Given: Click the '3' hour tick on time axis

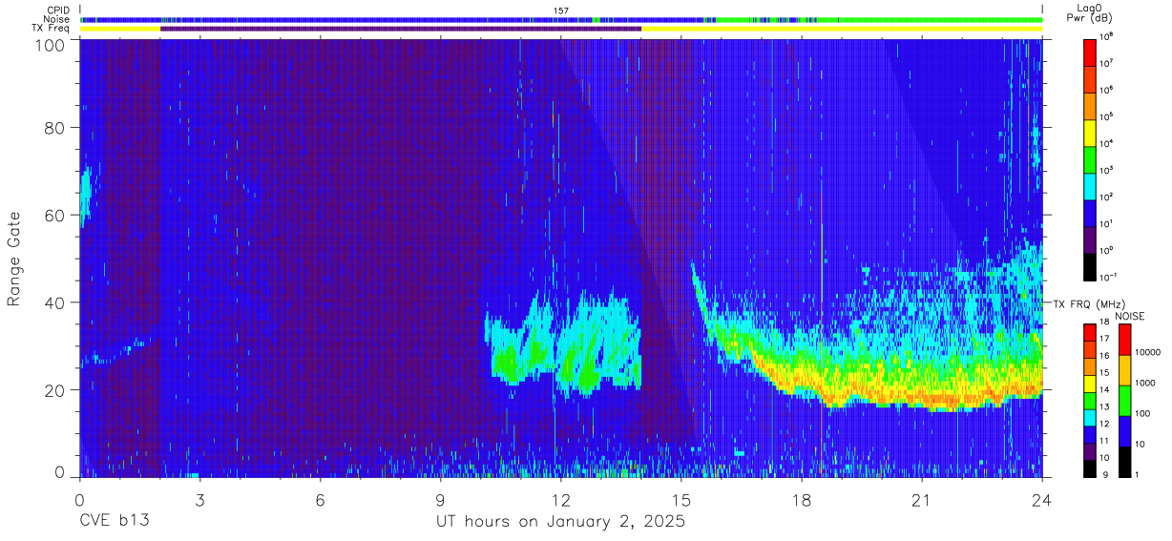Looking at the screenshot, I should pos(200,499).
